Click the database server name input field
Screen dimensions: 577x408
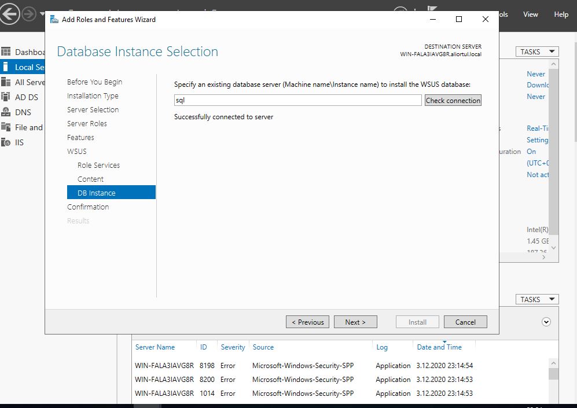(x=297, y=100)
